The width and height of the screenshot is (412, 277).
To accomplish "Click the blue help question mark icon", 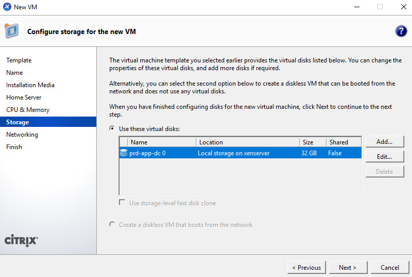I will [401, 31].
